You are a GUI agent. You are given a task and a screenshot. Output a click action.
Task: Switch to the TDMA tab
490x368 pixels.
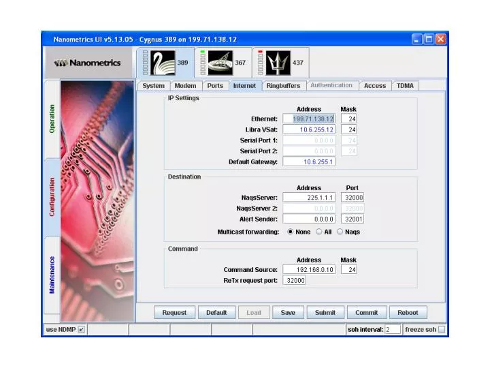[x=405, y=86]
